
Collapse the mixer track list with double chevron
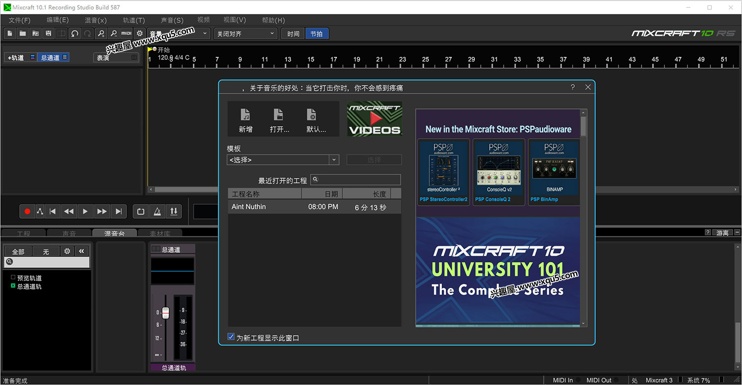tap(82, 251)
